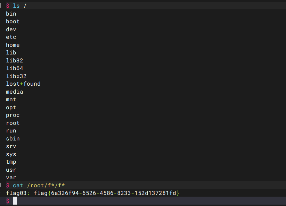Viewport: 286px width, 206px height.
Task: Select the 'boot' directory entry
Action: [x=13, y=22]
